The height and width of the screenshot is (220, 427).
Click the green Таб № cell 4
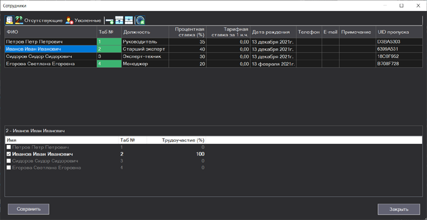(x=109, y=63)
